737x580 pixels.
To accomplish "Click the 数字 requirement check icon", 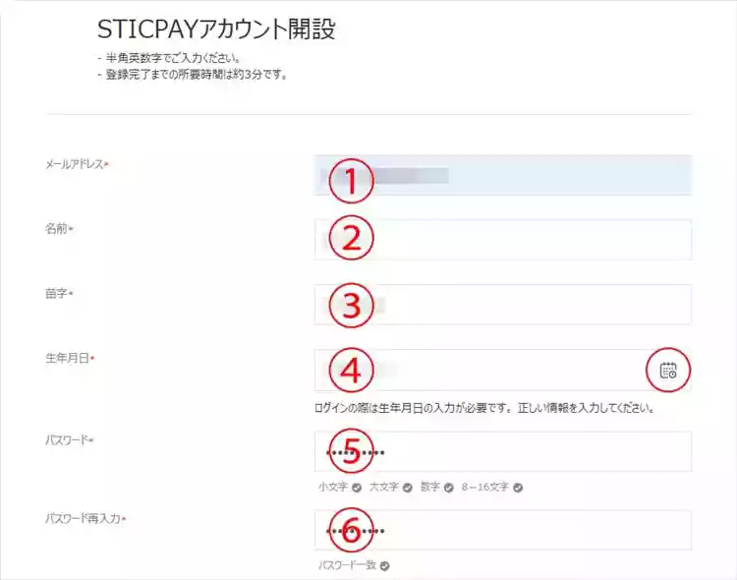I will click(x=448, y=488).
